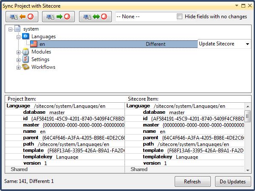Click the vertical scrollbar thumb in comparison panel
This screenshot has height=191, width=255.
[x=248, y=116]
